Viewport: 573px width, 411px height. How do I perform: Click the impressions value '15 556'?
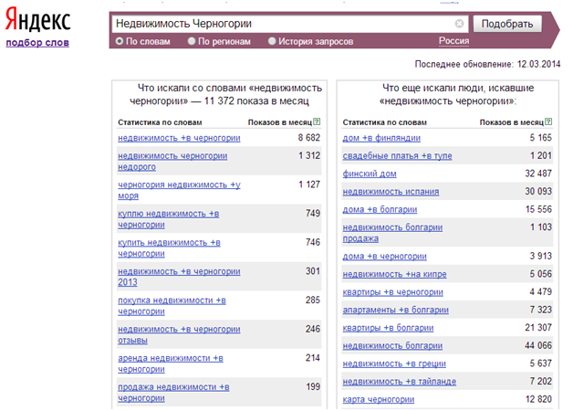(x=538, y=209)
